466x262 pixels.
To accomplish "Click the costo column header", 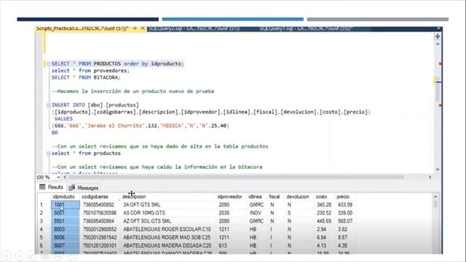I will [x=321, y=196].
